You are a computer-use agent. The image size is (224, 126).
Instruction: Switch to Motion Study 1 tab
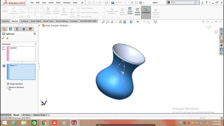40,115
